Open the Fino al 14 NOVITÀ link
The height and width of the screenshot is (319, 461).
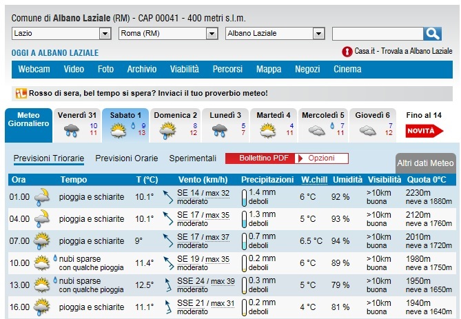coord(424,124)
